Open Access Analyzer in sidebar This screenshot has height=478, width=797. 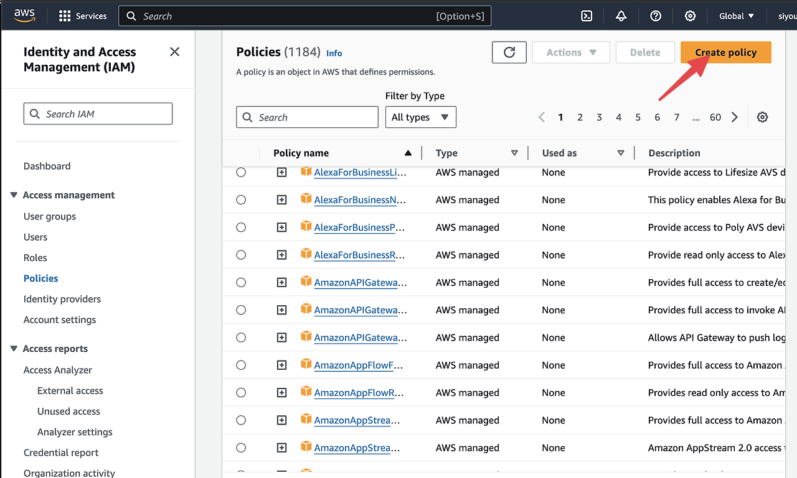[x=58, y=370]
